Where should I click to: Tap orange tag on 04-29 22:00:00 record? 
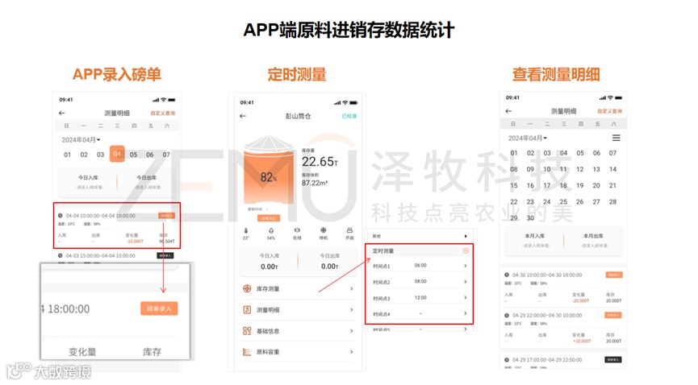[613, 315]
